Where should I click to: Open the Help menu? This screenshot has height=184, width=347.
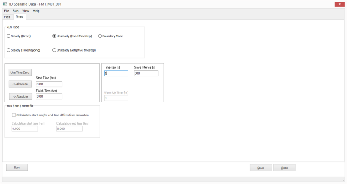(36, 10)
